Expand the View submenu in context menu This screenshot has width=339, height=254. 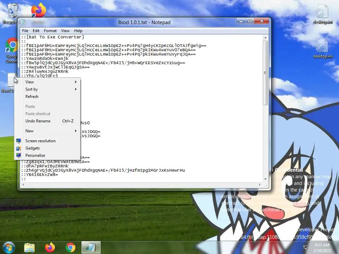click(x=47, y=82)
